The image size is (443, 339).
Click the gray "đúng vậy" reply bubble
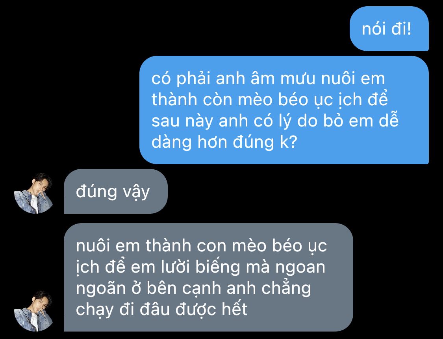(x=115, y=191)
